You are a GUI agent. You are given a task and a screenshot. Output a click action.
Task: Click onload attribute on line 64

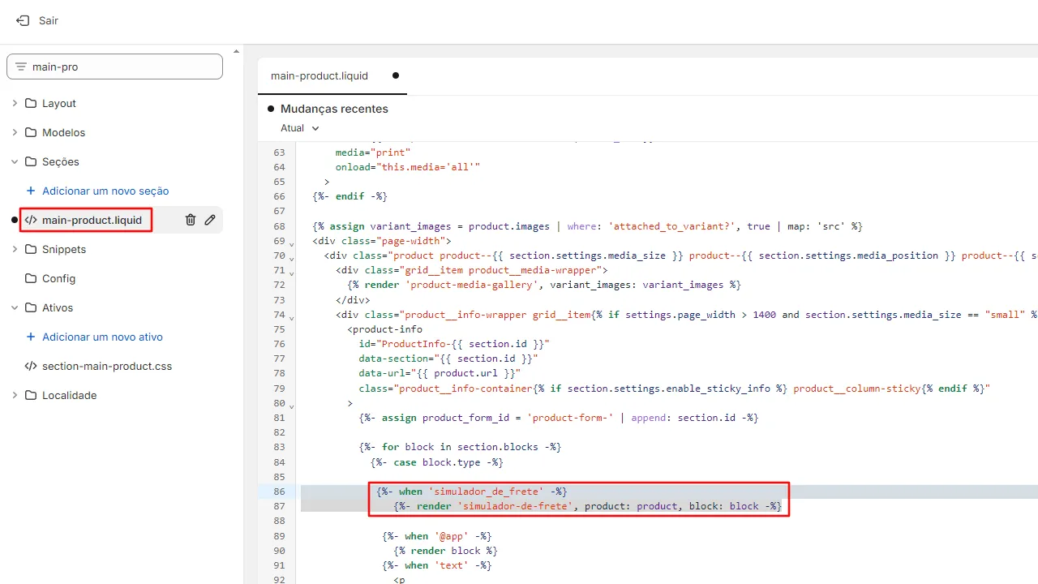[408, 167]
